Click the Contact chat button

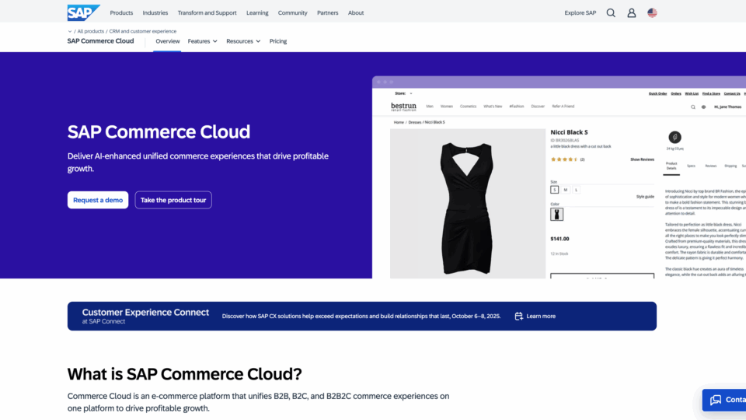coord(724,400)
